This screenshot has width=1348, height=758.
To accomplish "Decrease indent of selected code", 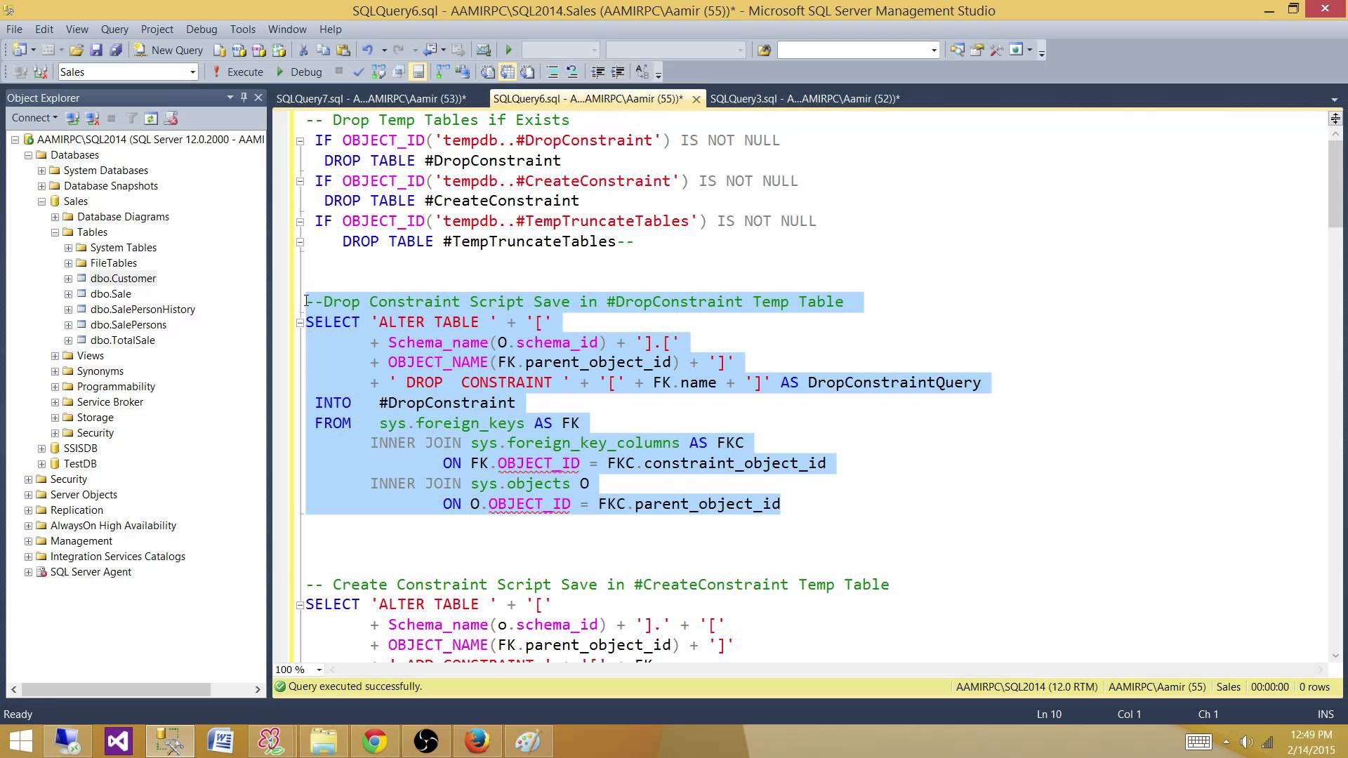I will coord(598,72).
